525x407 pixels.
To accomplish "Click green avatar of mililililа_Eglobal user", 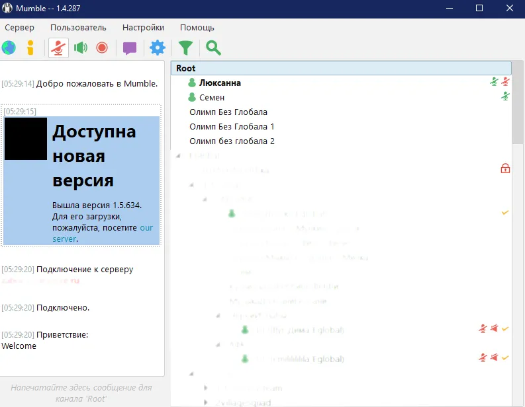I will coord(245,359).
